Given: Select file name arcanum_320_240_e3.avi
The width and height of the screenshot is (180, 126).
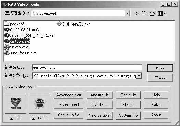Looking at the screenshot, I should (x=31, y=36).
